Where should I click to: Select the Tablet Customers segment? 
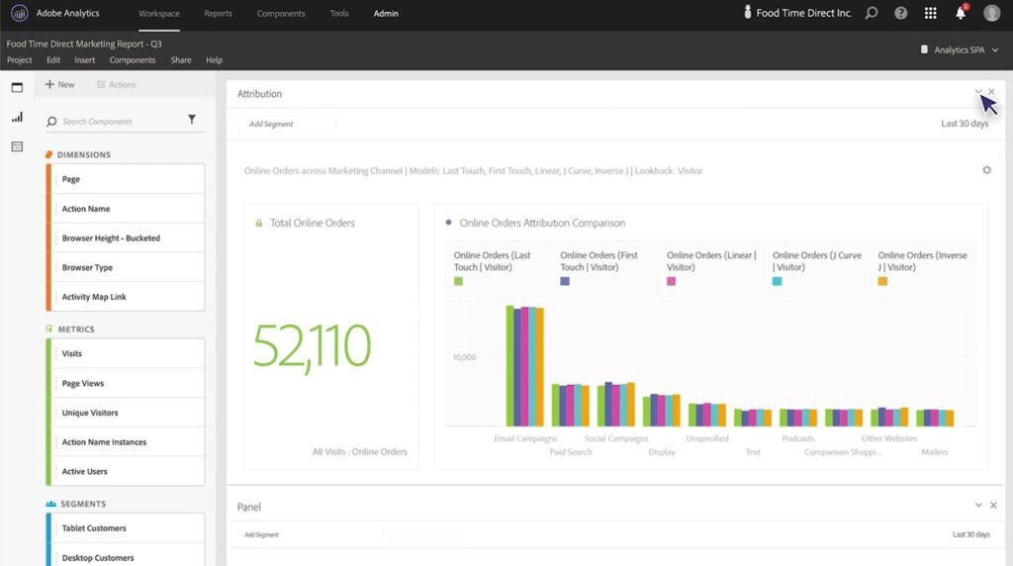click(x=126, y=527)
